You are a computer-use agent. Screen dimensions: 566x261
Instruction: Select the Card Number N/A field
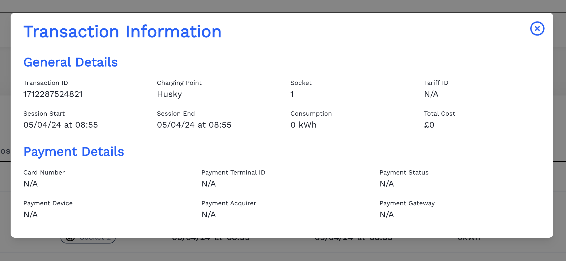(x=30, y=184)
